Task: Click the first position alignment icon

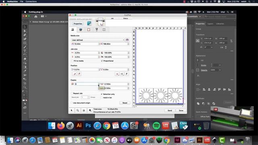Action: coord(75,74)
